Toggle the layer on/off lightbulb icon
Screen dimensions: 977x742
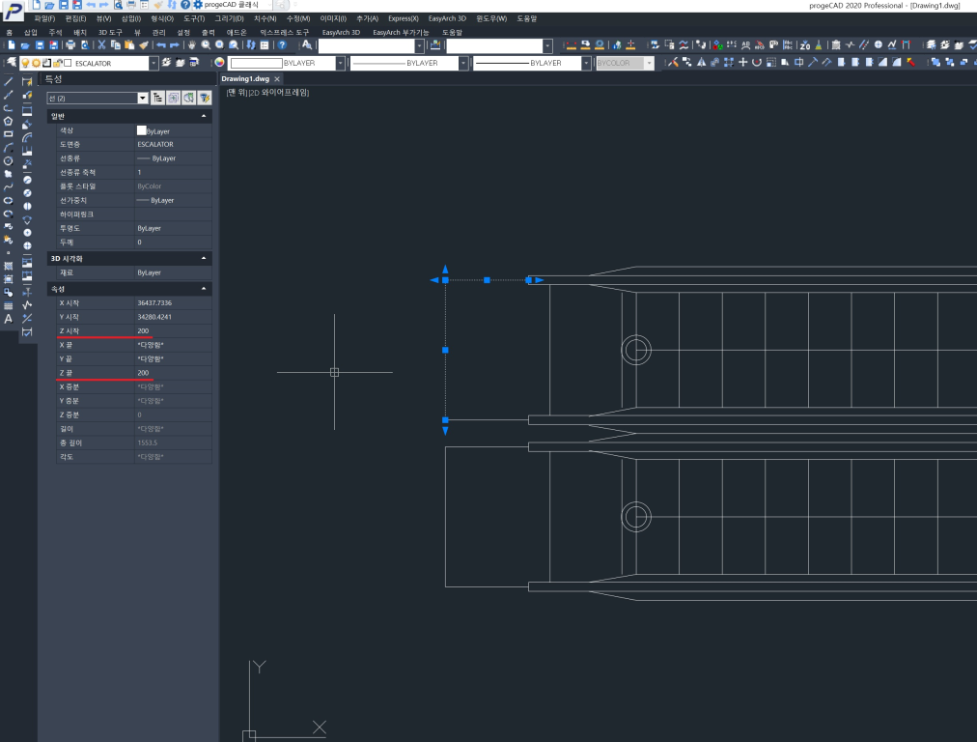tap(25, 63)
